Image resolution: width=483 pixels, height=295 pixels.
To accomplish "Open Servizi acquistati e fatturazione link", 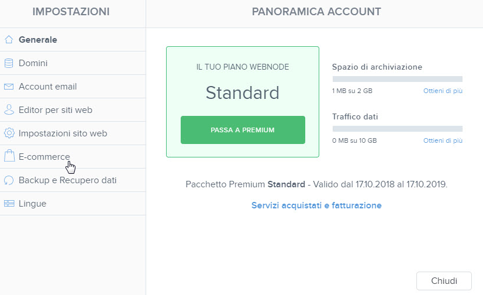I will click(x=316, y=205).
